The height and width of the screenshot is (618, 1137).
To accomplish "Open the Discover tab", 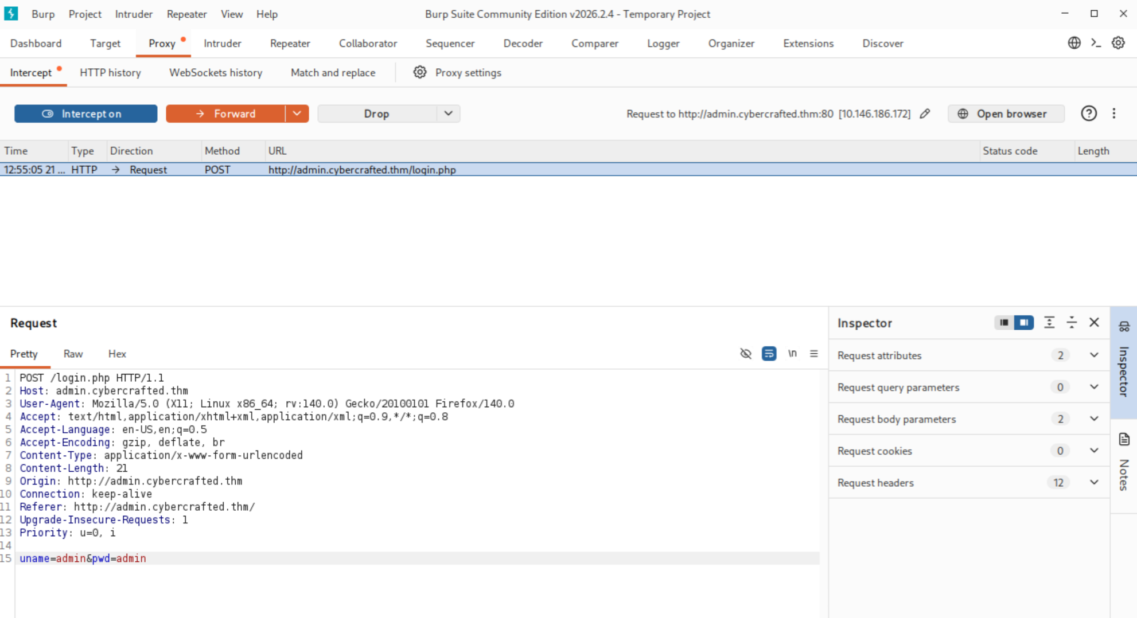I will (883, 43).
